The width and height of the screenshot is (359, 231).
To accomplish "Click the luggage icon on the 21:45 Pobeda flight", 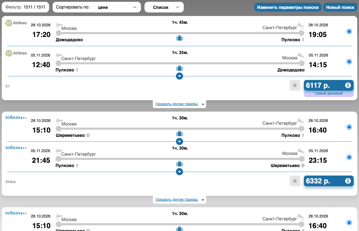I will coord(179,164).
